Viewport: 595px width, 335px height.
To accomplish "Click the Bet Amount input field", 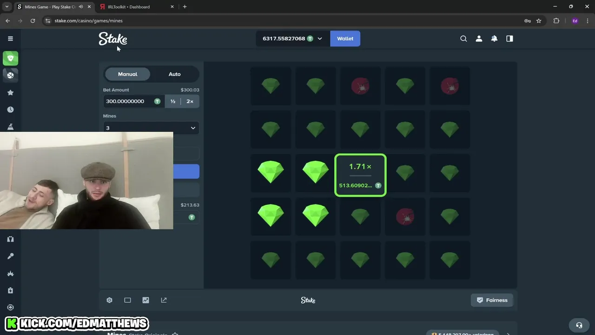I will click(134, 101).
